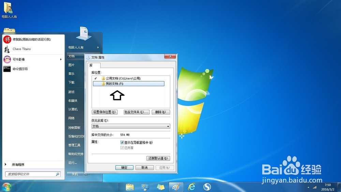
Task: Open the red 将 chess game icon
Action: (7, 39)
